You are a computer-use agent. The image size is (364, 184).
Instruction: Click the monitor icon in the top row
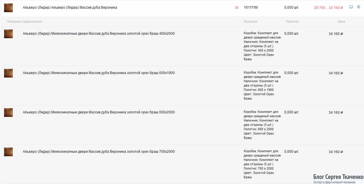pyautogui.click(x=351, y=7)
